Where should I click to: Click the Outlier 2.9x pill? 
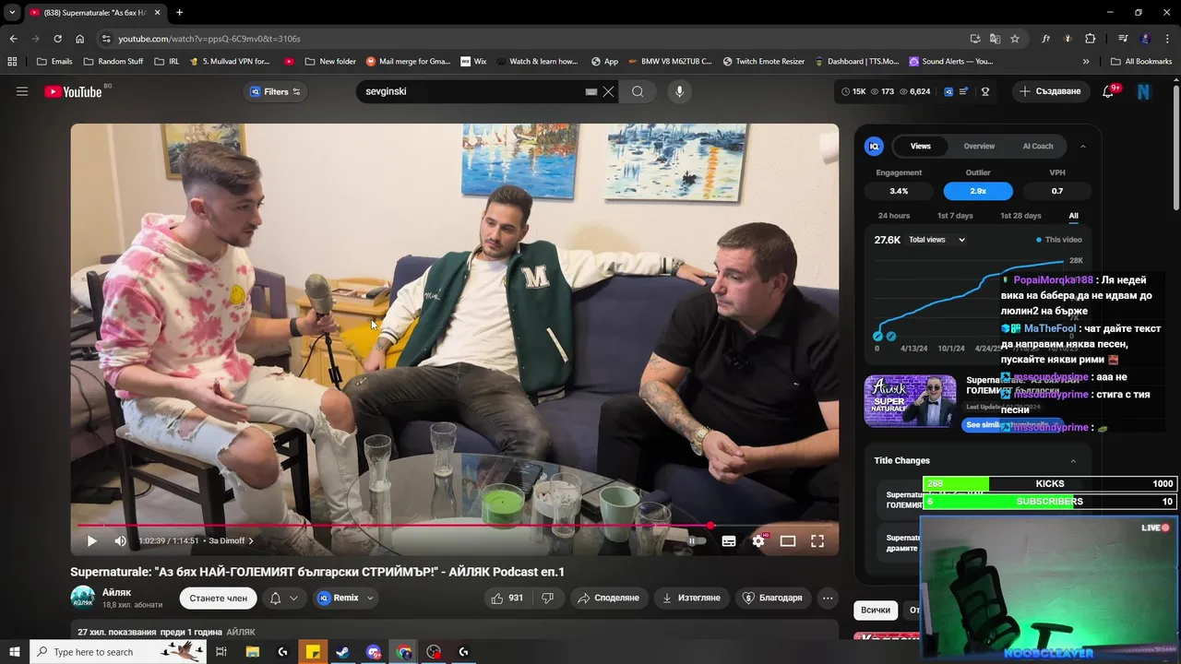click(x=978, y=191)
